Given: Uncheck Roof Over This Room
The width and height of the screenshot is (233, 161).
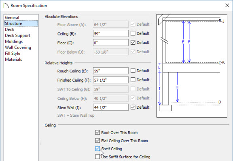Looking at the screenshot, I should (97, 132).
